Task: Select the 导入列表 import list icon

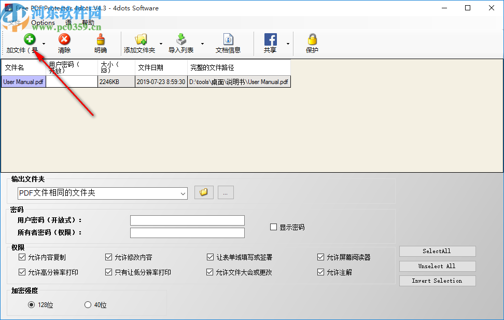Action: click(x=181, y=39)
